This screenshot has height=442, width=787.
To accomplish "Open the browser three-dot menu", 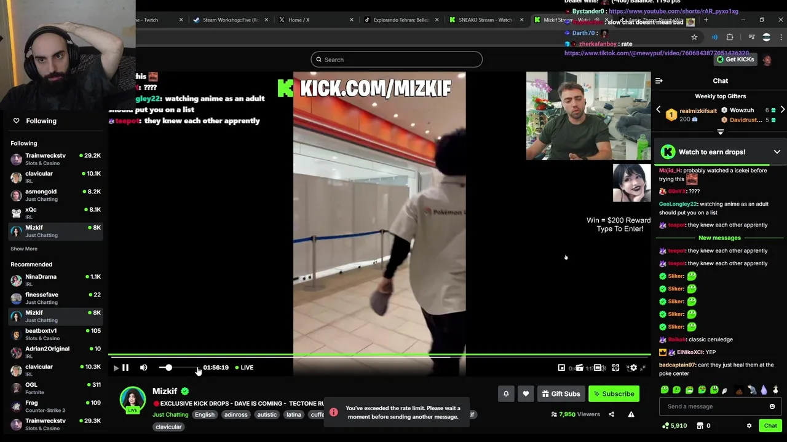I will click(781, 37).
